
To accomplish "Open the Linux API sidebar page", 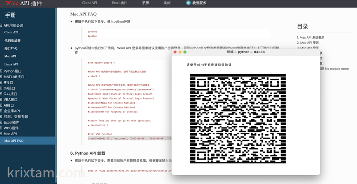I will [x=11, y=64].
